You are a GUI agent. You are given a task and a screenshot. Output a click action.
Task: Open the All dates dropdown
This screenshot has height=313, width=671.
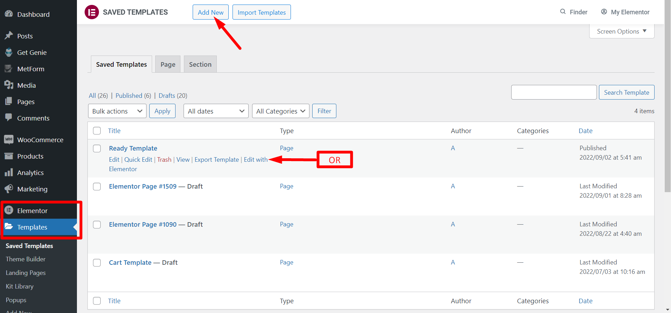tap(216, 111)
